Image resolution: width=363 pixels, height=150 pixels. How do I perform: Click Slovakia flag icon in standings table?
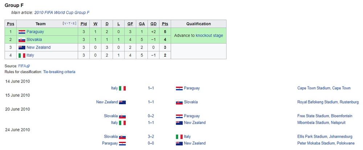coord(21,40)
